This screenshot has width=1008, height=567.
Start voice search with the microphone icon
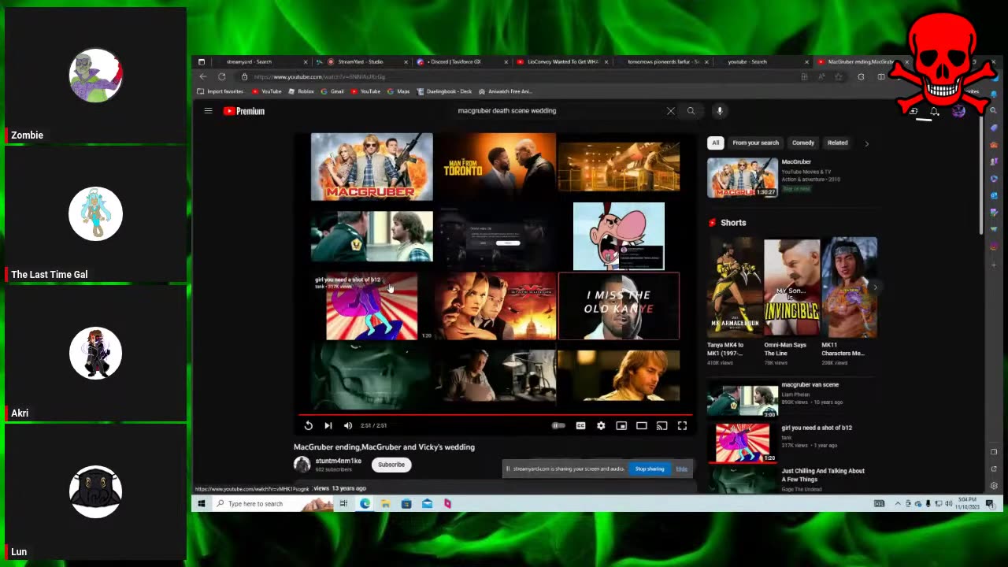[720, 111]
